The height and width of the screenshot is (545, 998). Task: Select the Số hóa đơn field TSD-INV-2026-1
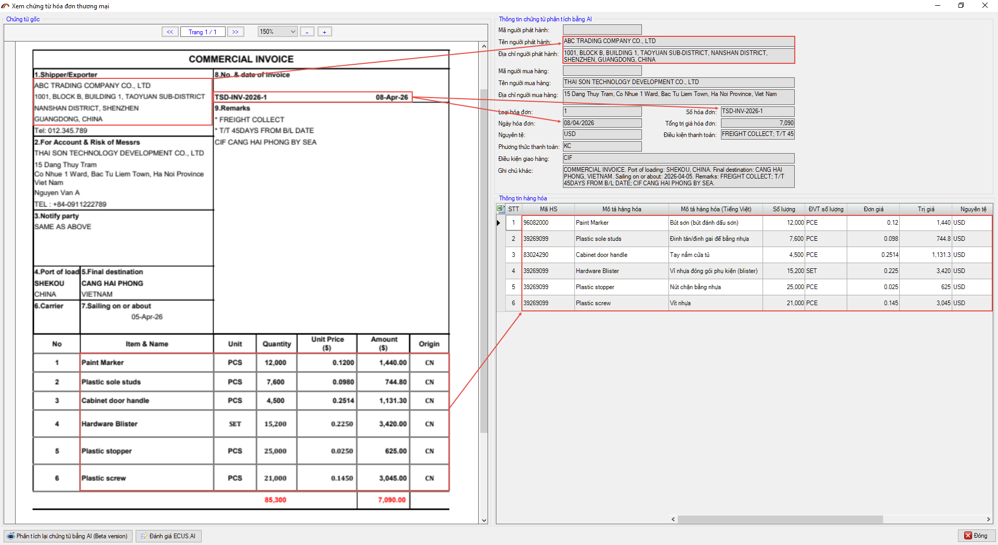click(757, 112)
